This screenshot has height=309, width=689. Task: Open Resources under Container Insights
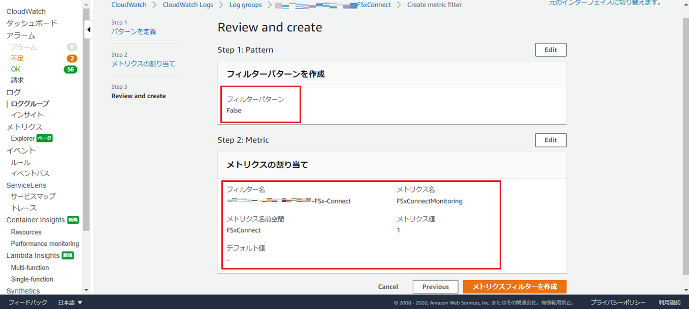(26, 232)
